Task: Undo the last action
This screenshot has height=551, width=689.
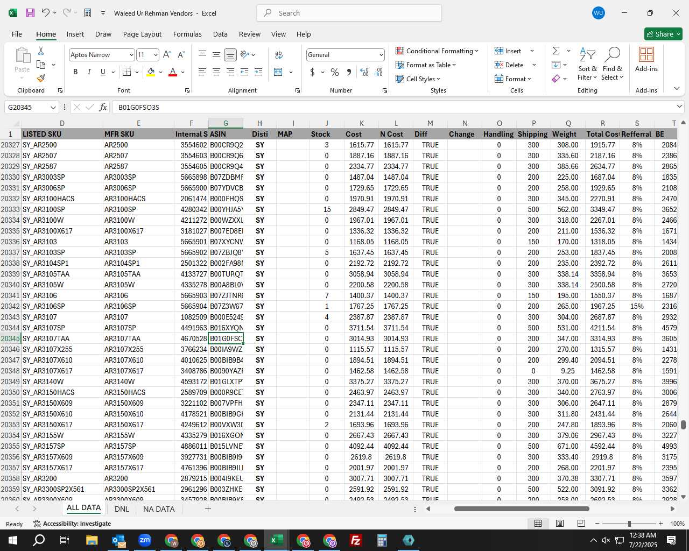Action: point(46,13)
